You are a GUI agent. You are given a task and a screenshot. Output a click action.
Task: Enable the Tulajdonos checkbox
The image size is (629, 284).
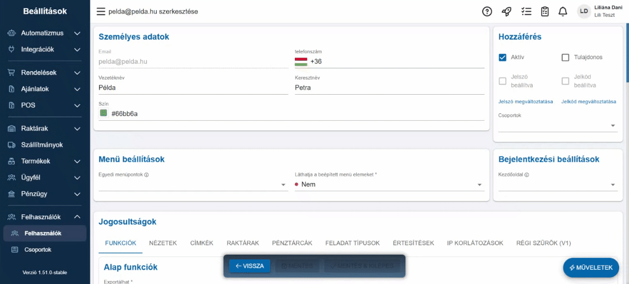pyautogui.click(x=565, y=57)
